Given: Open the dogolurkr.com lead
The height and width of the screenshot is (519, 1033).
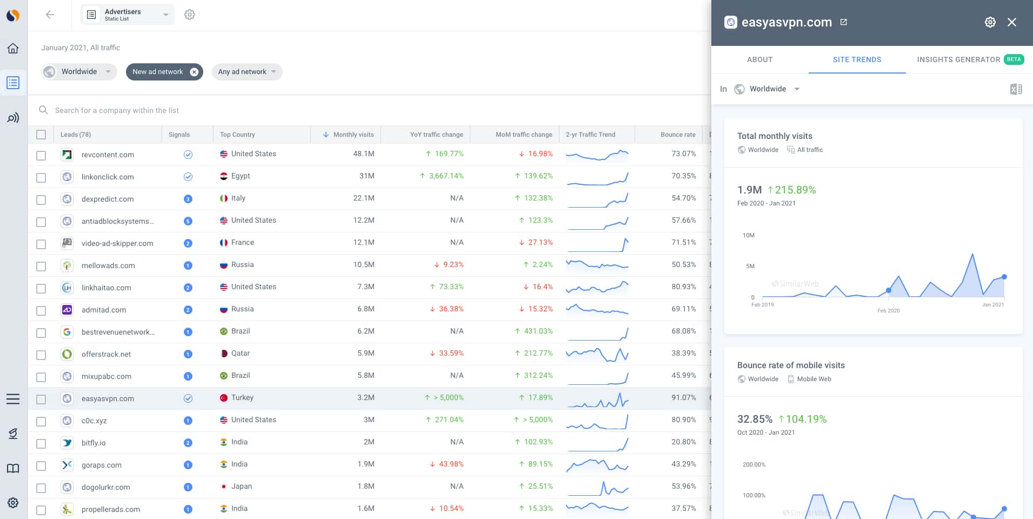Looking at the screenshot, I should tap(105, 487).
